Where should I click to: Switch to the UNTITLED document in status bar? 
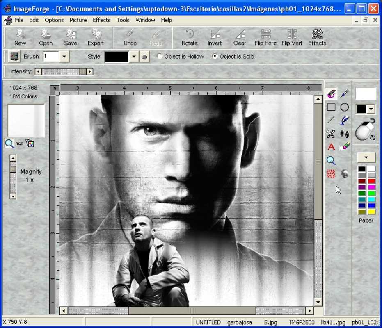tap(208, 322)
